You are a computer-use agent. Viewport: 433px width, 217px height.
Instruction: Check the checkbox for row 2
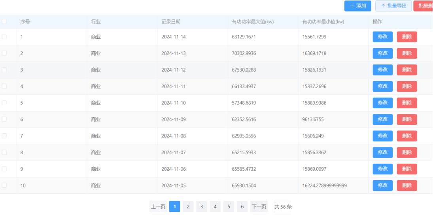(4, 53)
